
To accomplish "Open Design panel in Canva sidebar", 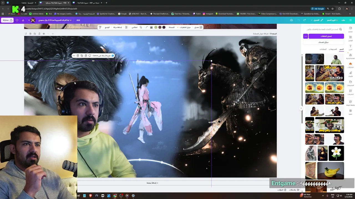I will click(x=351, y=29).
